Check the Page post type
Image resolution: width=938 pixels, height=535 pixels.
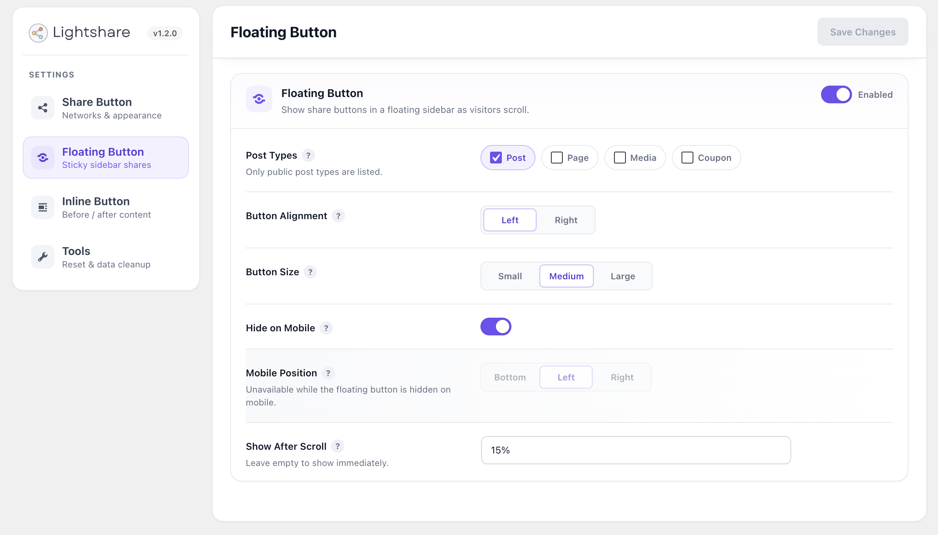coord(570,158)
